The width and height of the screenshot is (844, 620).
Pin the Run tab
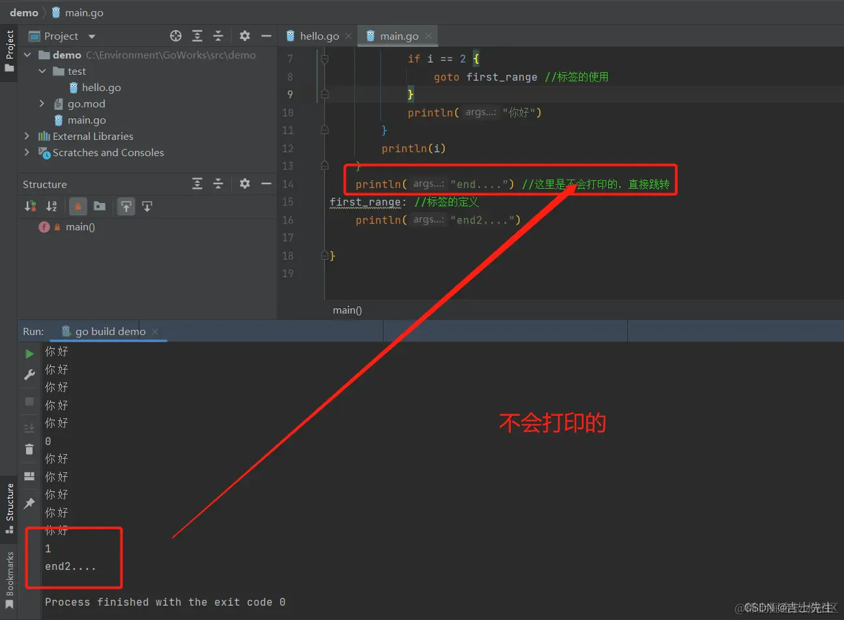(29, 503)
